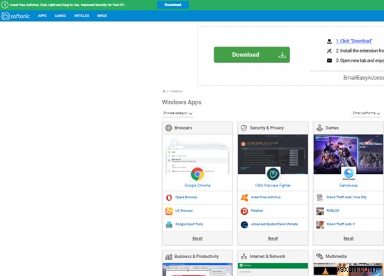Open the Google Input Tools link
Image resolution: width=384 pixels, height=276 pixels.
[x=189, y=225]
